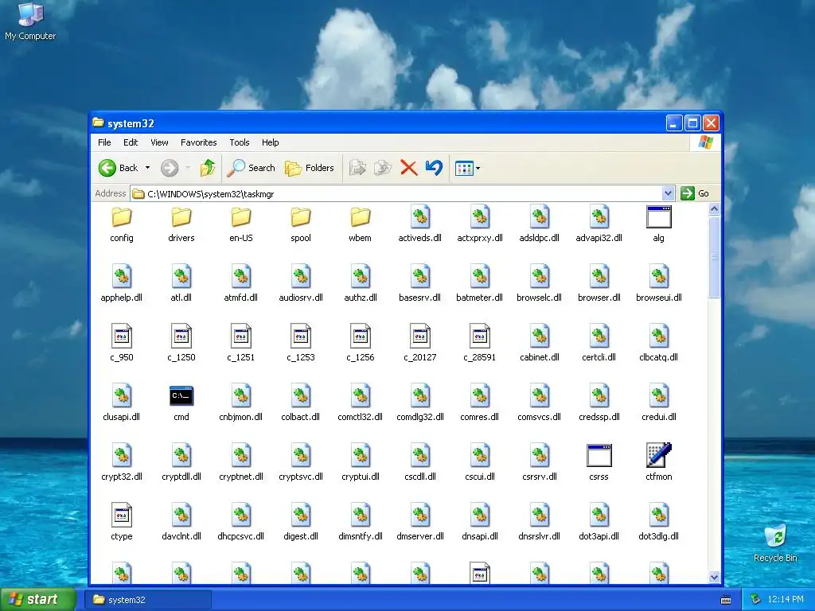The width and height of the screenshot is (815, 611).
Task: Open the Back history dropdown arrow
Action: pyautogui.click(x=147, y=168)
